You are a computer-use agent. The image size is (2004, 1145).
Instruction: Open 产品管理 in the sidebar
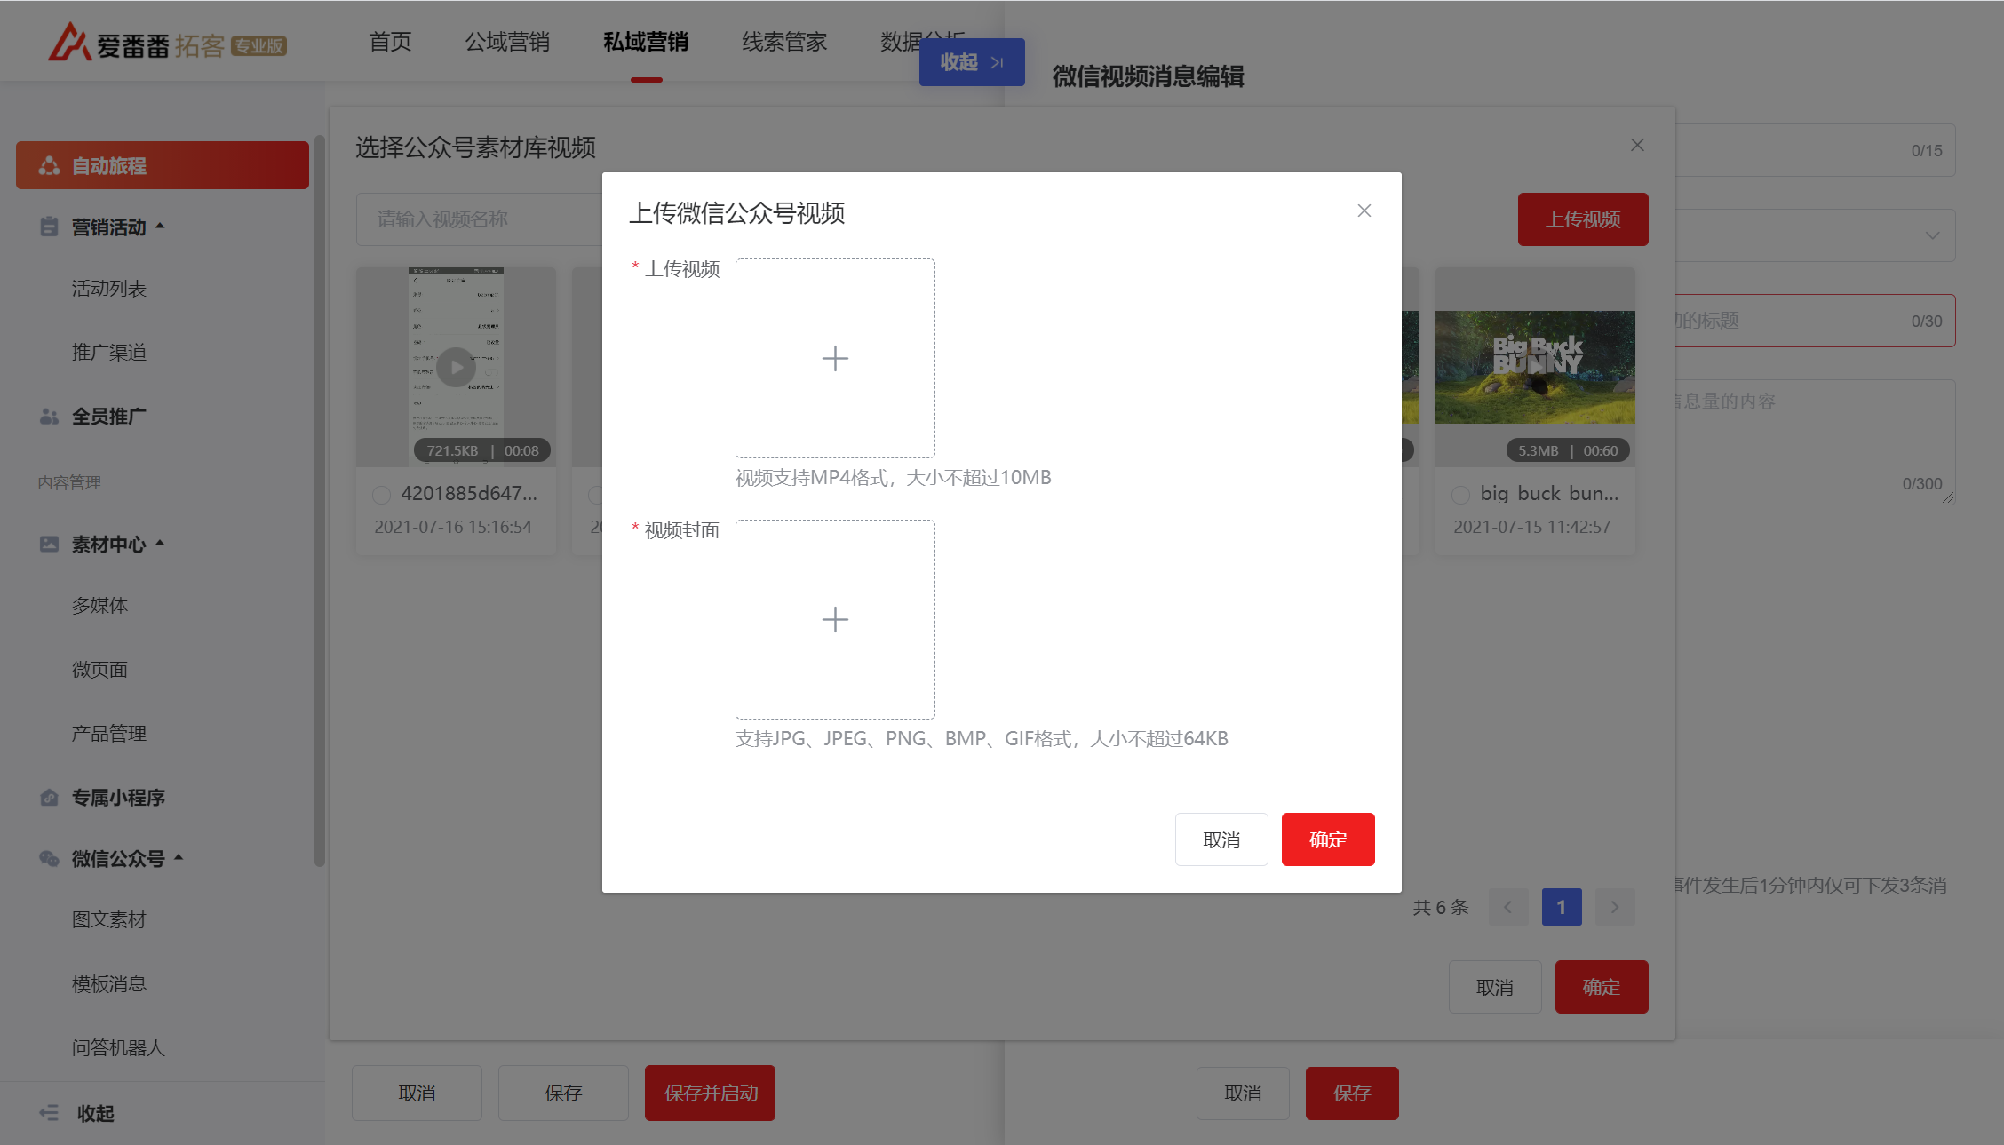pos(109,734)
